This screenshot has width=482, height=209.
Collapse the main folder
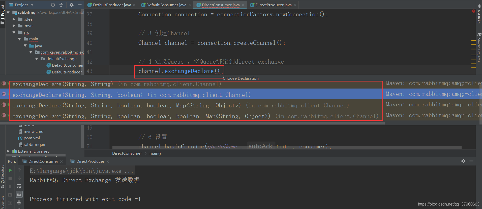click(19, 39)
